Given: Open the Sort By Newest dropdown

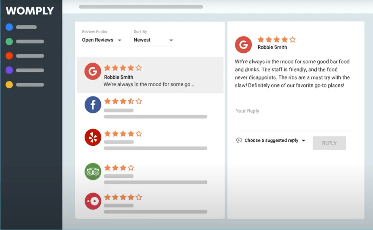Looking at the screenshot, I should click(154, 40).
